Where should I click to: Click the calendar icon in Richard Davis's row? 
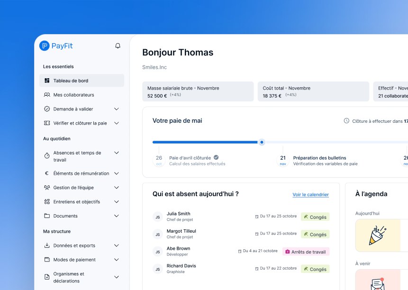(x=257, y=269)
